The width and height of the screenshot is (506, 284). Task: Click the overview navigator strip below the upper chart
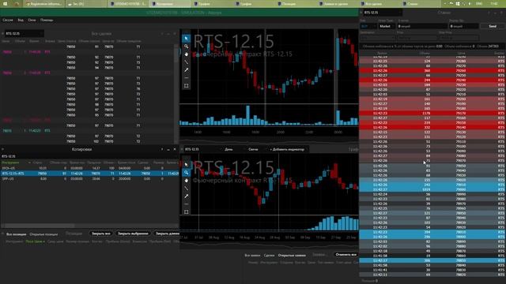tap(269, 140)
